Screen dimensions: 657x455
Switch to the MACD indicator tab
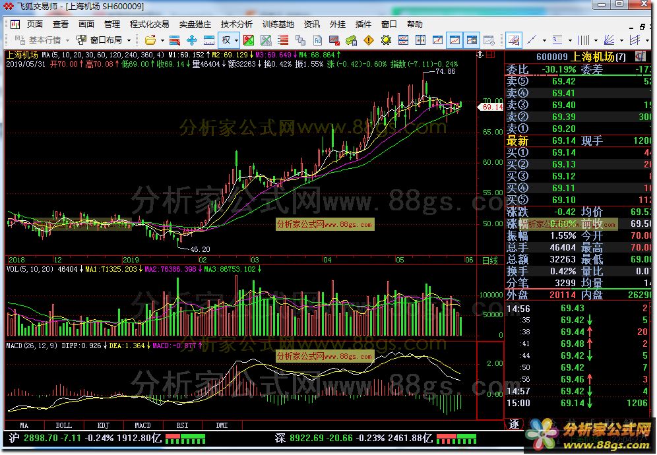click(x=142, y=425)
